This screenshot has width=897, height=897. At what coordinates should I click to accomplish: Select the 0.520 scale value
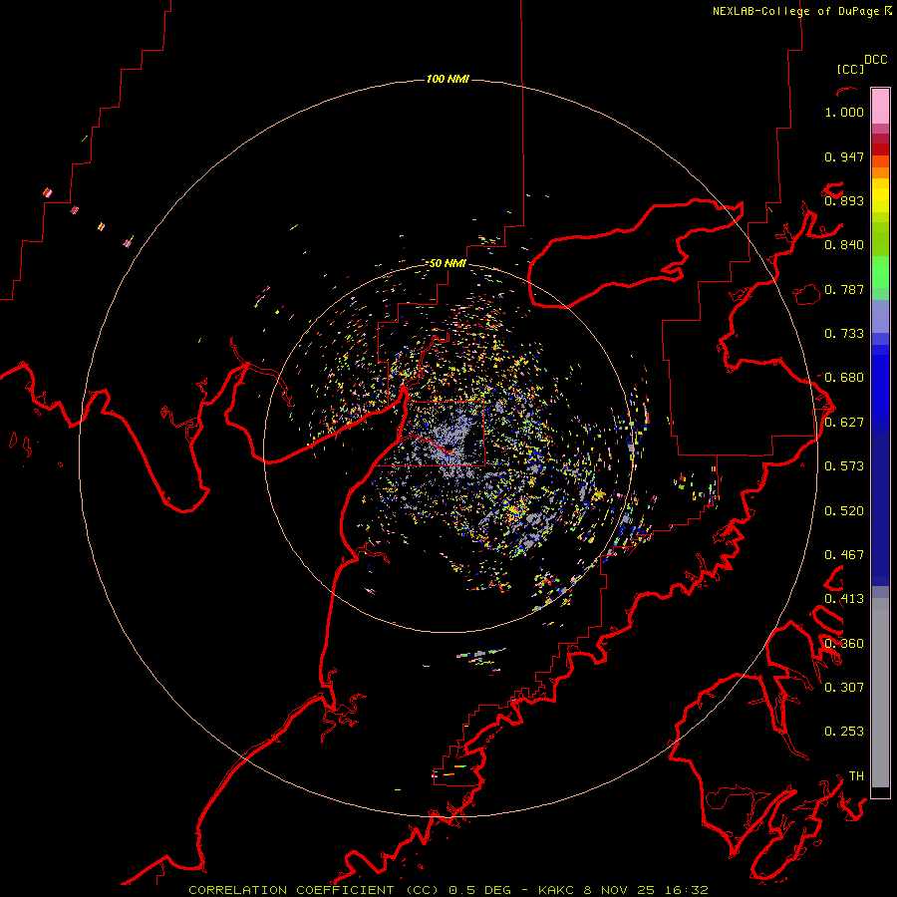pyautogui.click(x=844, y=511)
